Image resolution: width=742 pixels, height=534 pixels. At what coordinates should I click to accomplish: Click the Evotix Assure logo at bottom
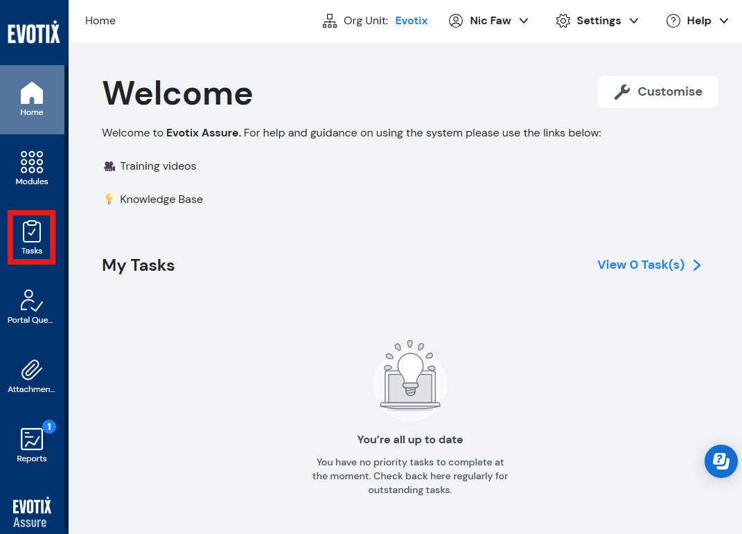point(32,513)
